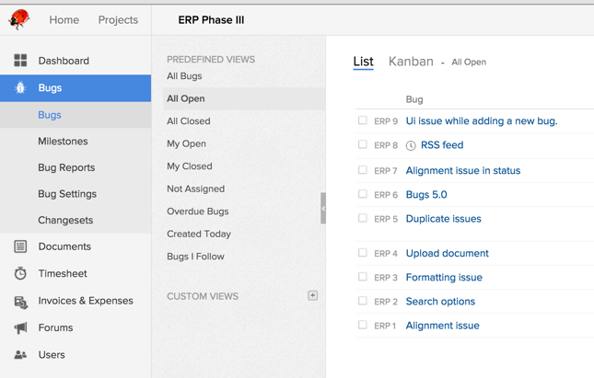Tick the ERP 1 checkbox
The image size is (594, 378).
[x=363, y=325]
